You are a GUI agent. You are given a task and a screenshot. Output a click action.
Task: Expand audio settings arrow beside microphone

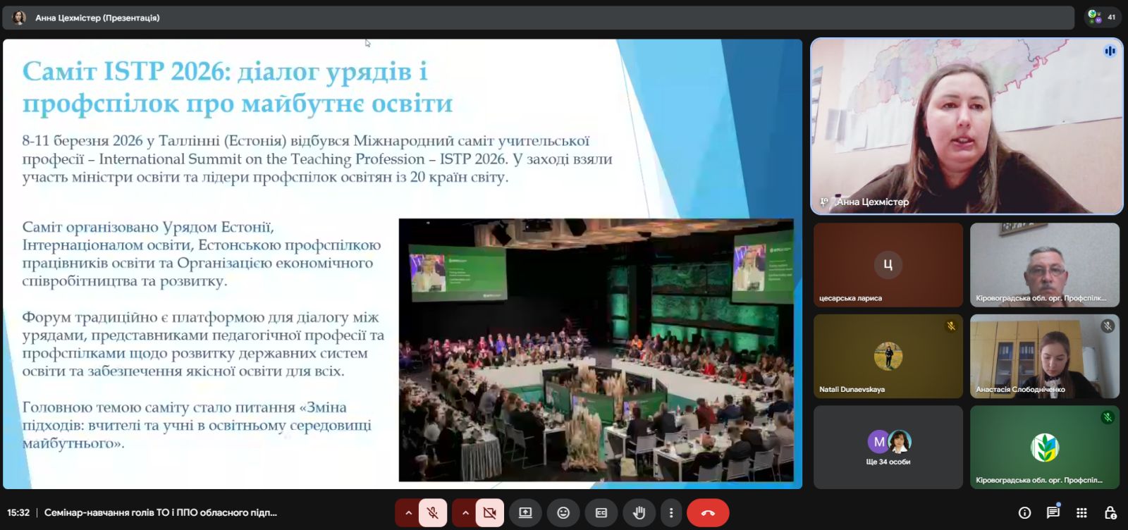point(407,513)
